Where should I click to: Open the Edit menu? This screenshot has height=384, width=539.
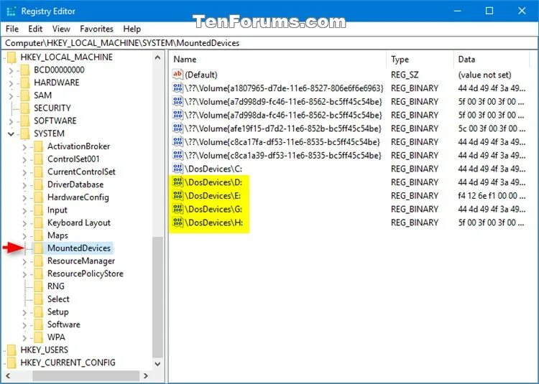tap(35, 29)
